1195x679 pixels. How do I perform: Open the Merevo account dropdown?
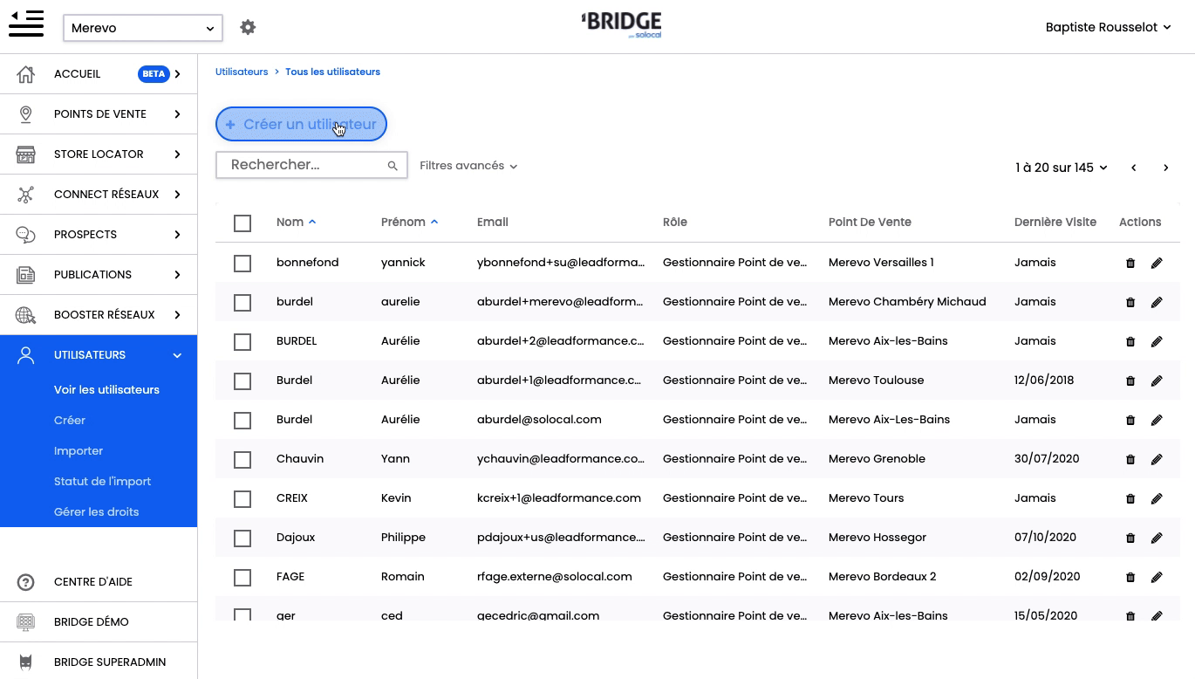(143, 28)
